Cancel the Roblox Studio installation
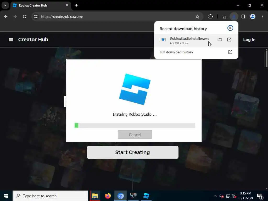This screenshot has height=201, width=268. tap(135, 135)
